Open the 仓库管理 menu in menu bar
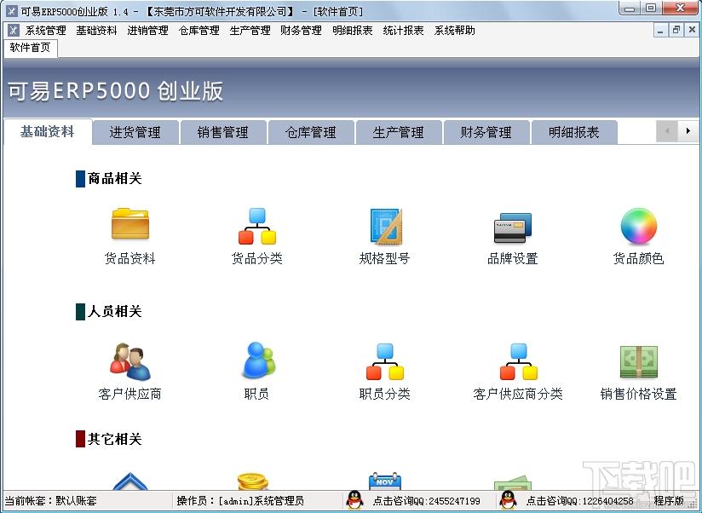 coord(199,31)
